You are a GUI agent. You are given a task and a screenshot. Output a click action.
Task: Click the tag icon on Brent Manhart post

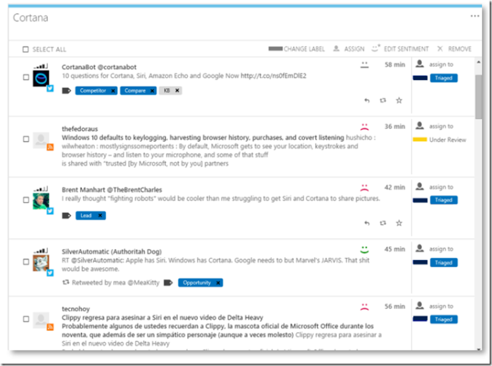click(x=66, y=216)
